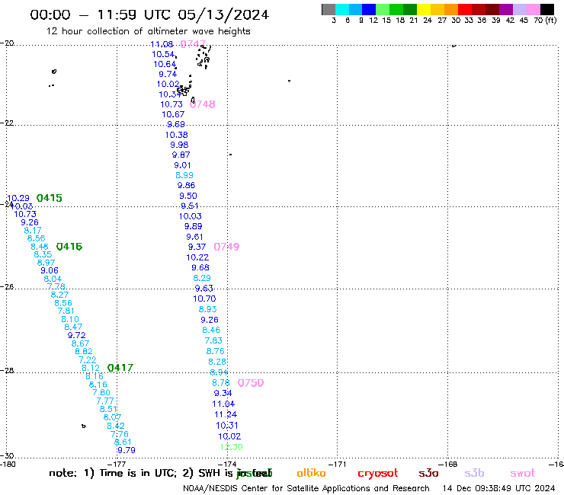Viewport: 564px width, 495px height.
Task: Click the wave height value '9.98'
Action: (x=179, y=145)
